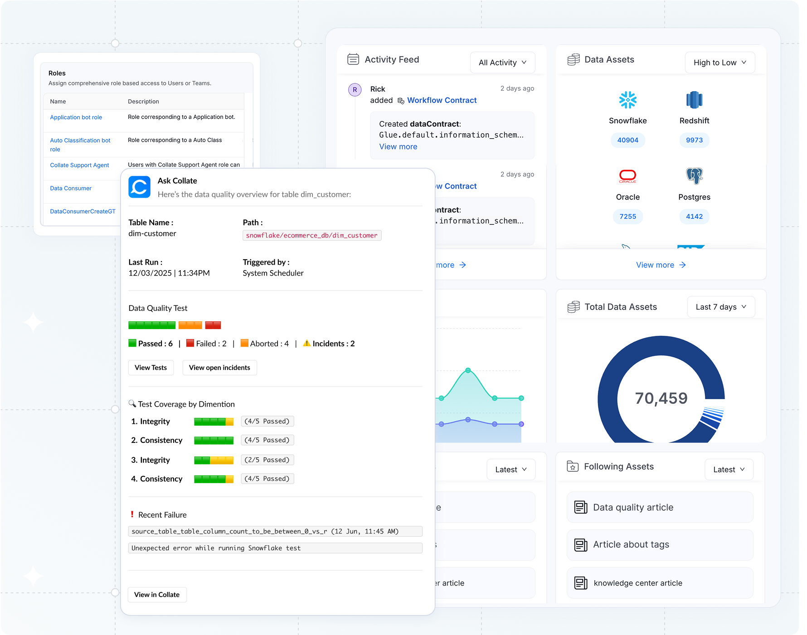Image resolution: width=807 pixels, height=635 pixels.
Task: Open the Workflow Contract link
Action: [x=442, y=100]
